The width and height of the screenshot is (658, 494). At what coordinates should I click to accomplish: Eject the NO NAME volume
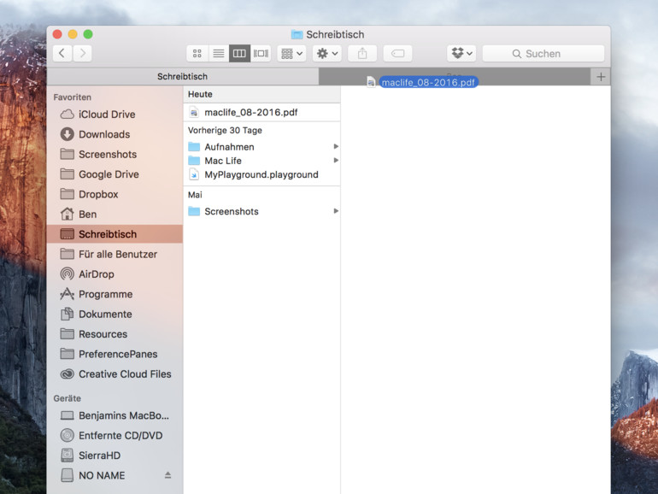point(167,475)
